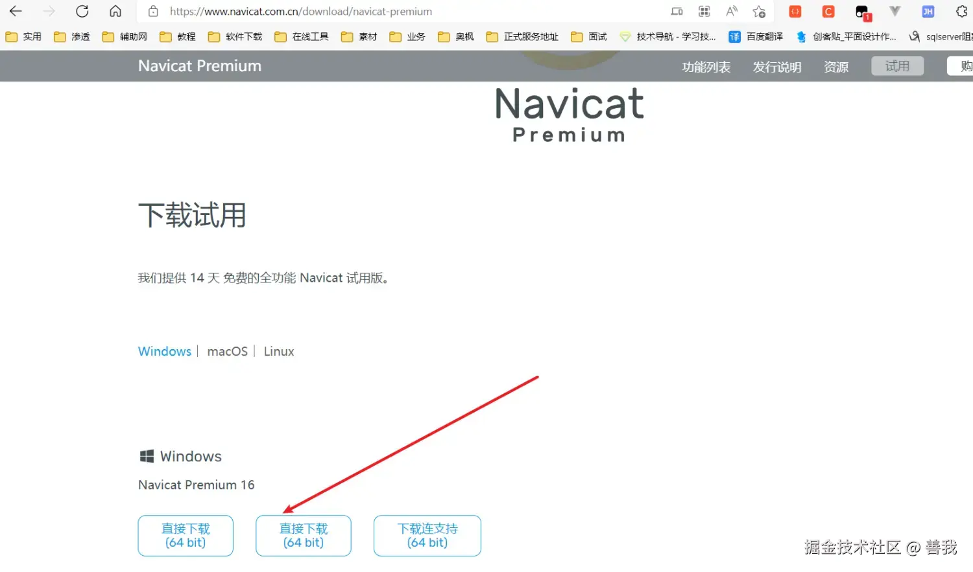This screenshot has width=973, height=572.
Task: Click the 14 天 free trial description
Action: click(x=263, y=278)
